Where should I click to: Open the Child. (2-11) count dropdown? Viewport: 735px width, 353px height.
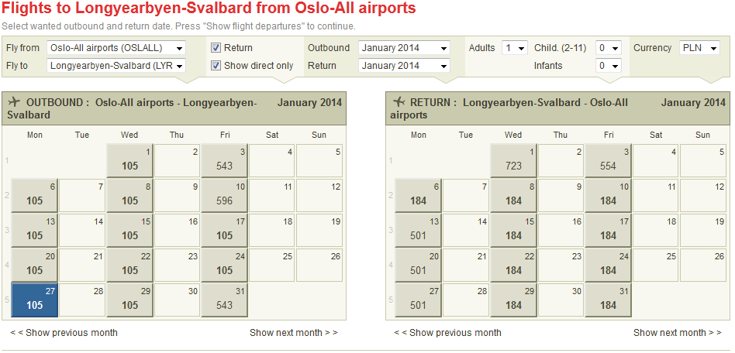click(x=609, y=48)
